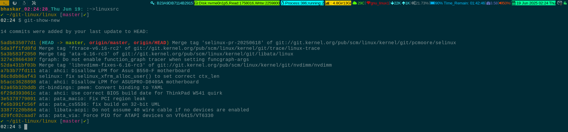Click commit hash 5adb635077d1

point(18,43)
